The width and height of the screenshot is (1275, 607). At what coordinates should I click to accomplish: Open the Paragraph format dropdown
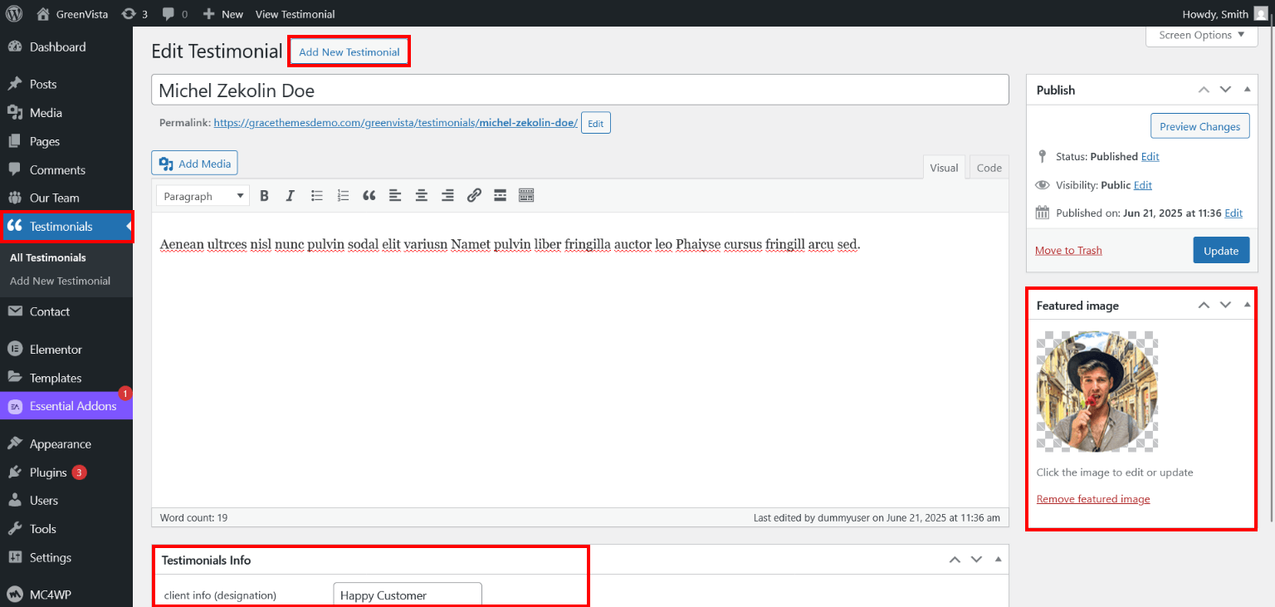(203, 196)
